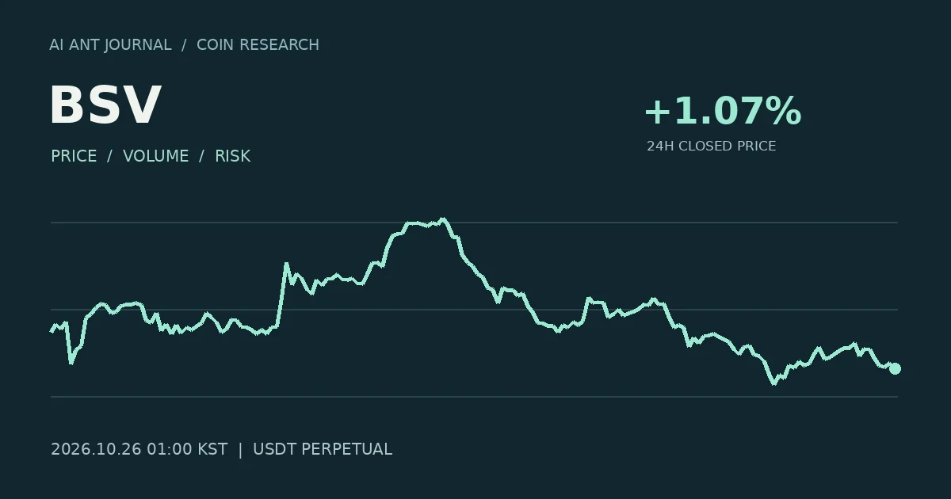951x499 pixels.
Task: Select the 24H CLOSED PRICE caption
Action: click(x=711, y=147)
